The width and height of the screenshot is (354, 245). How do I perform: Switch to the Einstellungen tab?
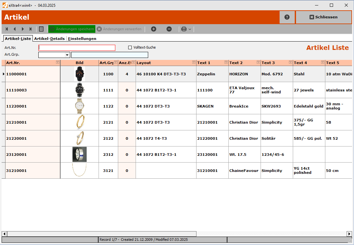coord(82,39)
